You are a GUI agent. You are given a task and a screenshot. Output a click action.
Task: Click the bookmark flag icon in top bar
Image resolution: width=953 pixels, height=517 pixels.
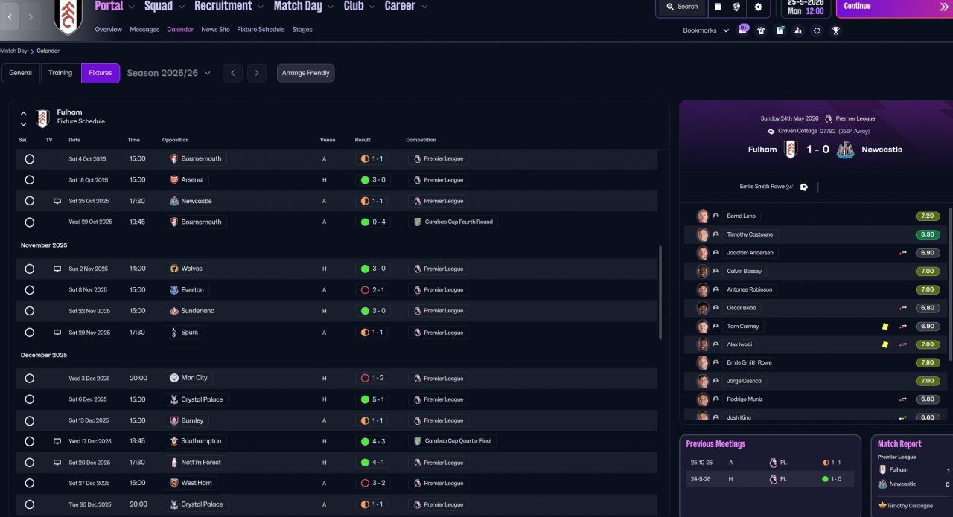718,7
